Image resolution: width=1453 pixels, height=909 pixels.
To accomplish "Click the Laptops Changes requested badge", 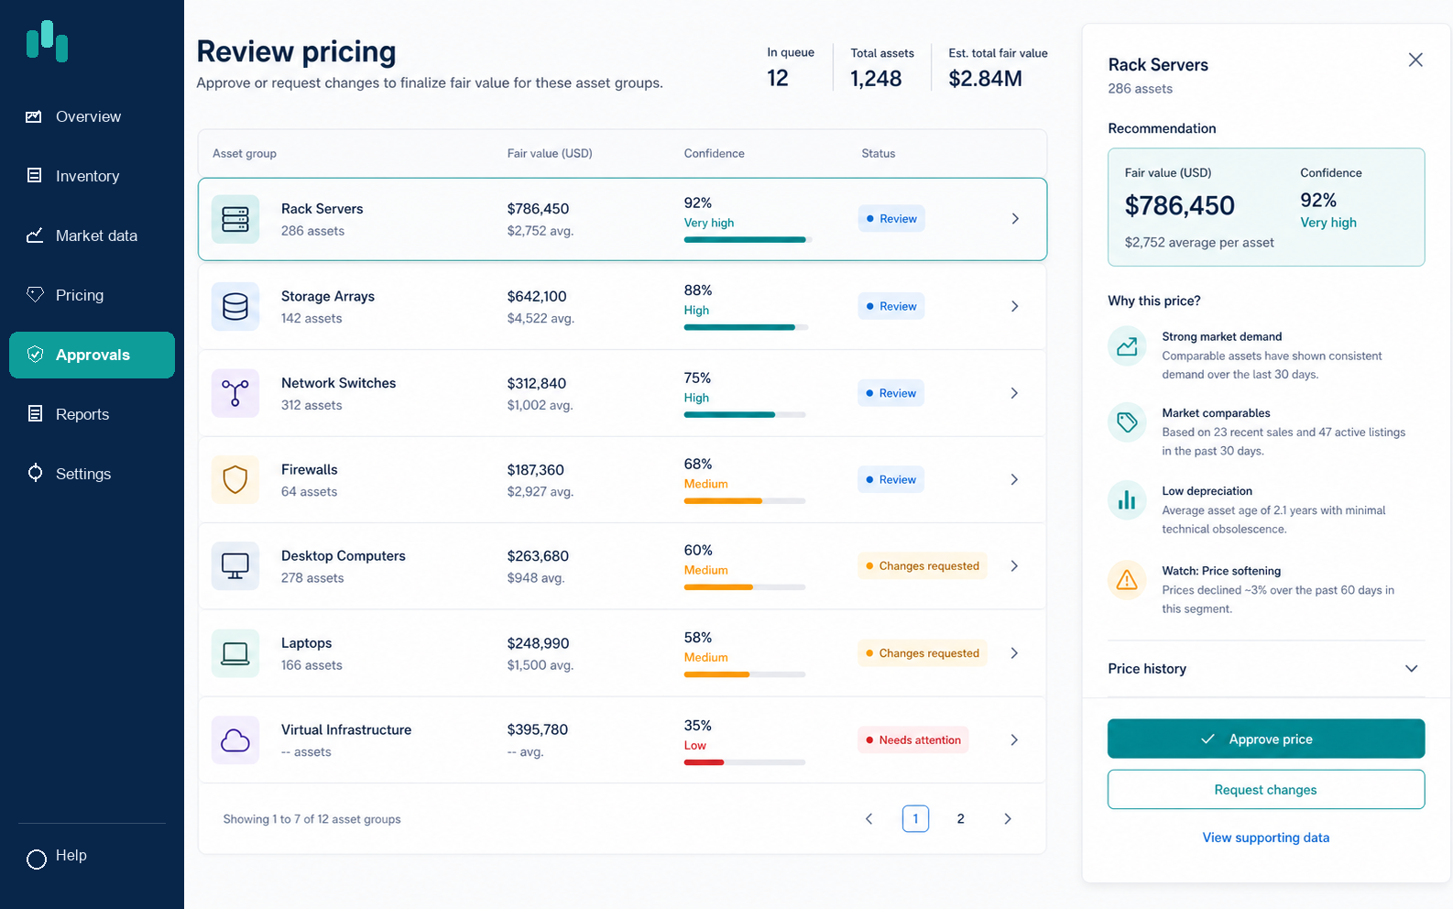I will point(923,653).
